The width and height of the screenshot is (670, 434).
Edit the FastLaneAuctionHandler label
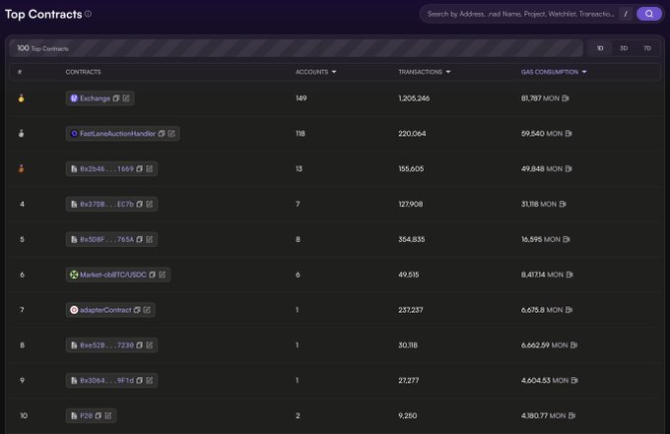[171, 134]
